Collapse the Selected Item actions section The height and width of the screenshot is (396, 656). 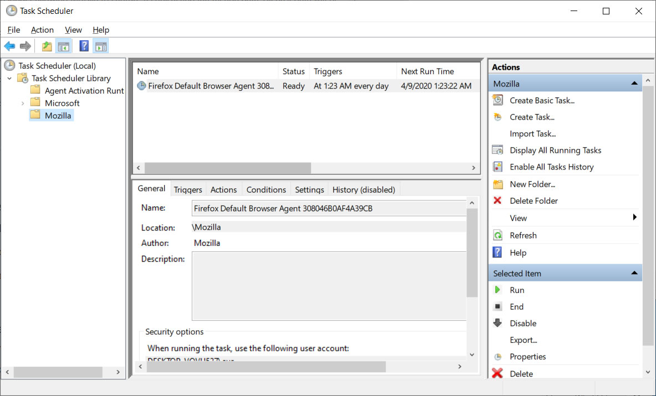click(634, 273)
